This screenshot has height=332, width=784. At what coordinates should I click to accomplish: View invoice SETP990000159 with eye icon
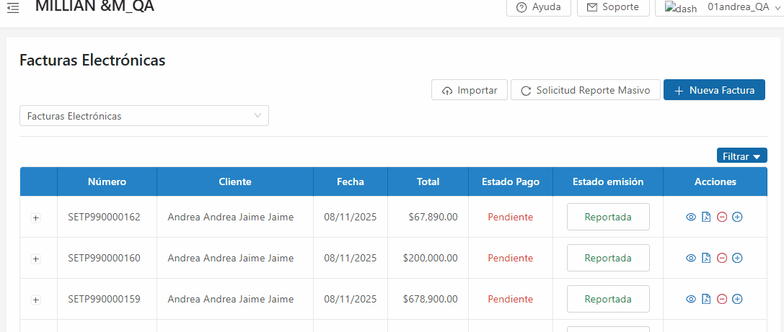690,299
